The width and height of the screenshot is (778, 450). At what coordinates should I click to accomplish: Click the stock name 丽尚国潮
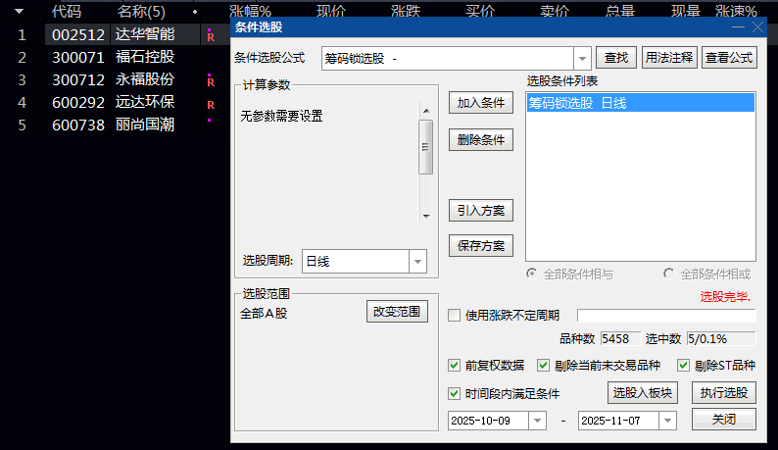145,125
